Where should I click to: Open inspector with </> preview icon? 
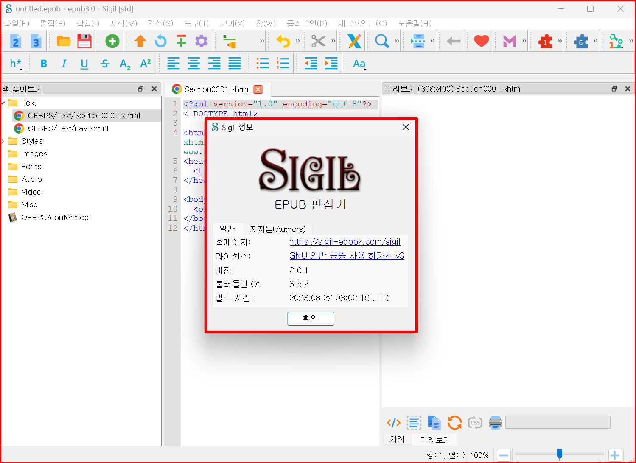pos(394,423)
